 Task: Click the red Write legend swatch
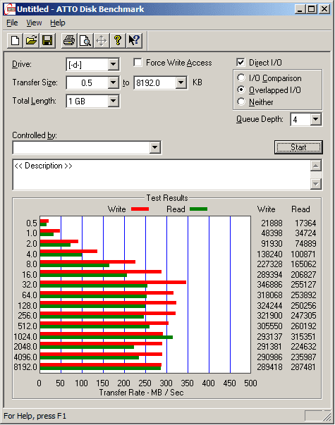pyautogui.click(x=140, y=209)
